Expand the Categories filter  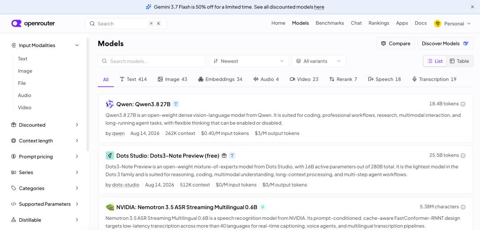45,188
